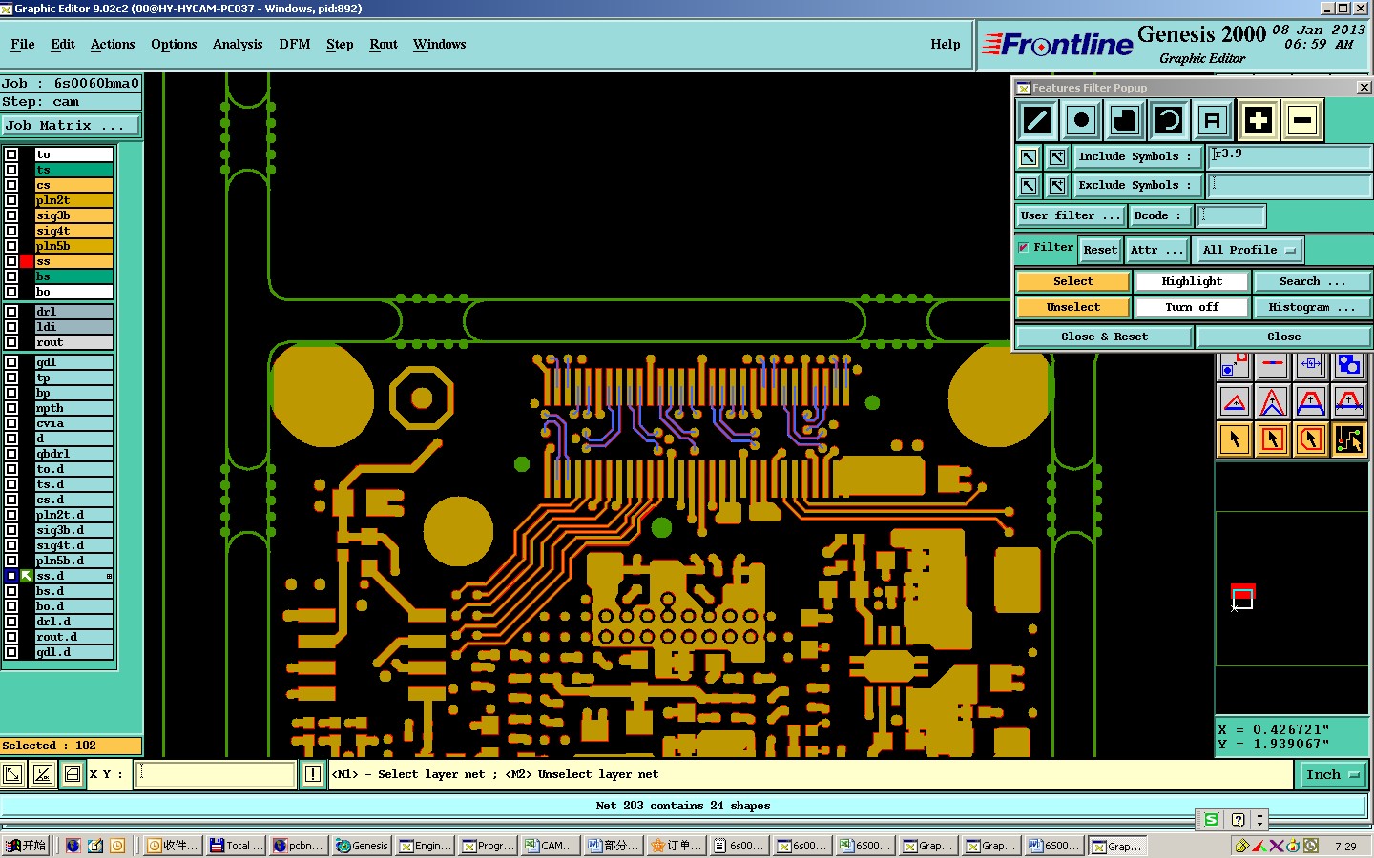Viewport: 1374px width, 858px height.
Task: Click the X Y coordinate input field
Action: pyautogui.click(x=216, y=774)
